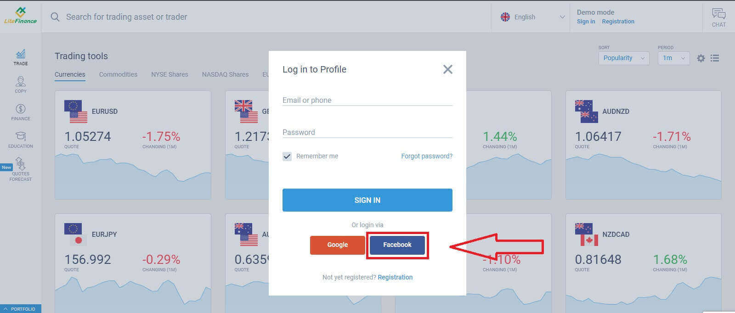Open Quotes Forecast in the sidebar

21,169
